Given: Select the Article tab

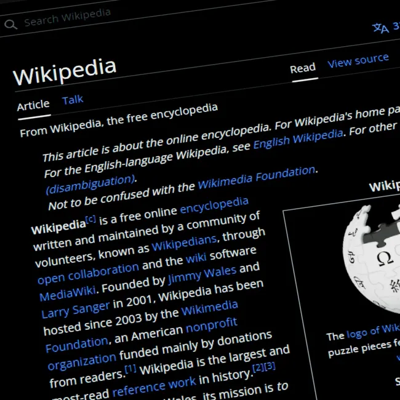Looking at the screenshot, I should [33, 105].
